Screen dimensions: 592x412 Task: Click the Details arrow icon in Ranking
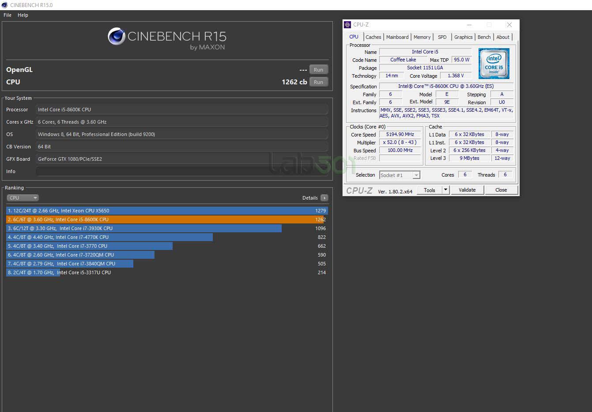pyautogui.click(x=324, y=198)
